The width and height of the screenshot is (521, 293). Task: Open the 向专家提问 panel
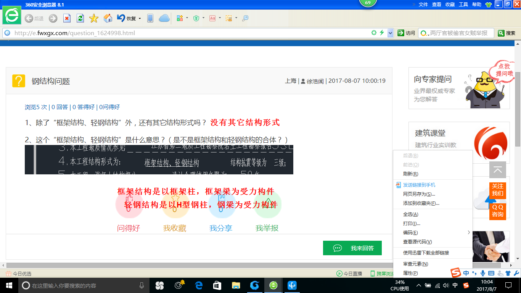(x=459, y=88)
